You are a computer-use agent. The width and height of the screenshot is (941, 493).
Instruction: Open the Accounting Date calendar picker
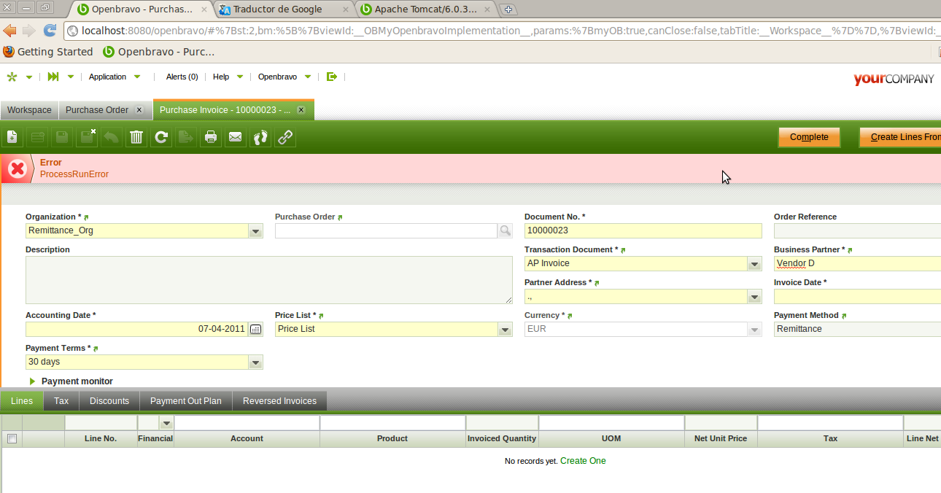[255, 329]
